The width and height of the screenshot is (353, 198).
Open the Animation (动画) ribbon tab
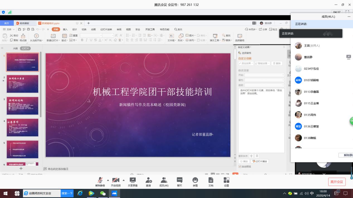[x=93, y=29]
